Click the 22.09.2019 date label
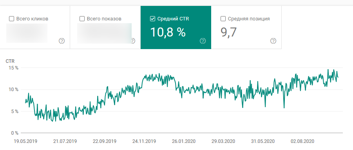 click(x=105, y=141)
